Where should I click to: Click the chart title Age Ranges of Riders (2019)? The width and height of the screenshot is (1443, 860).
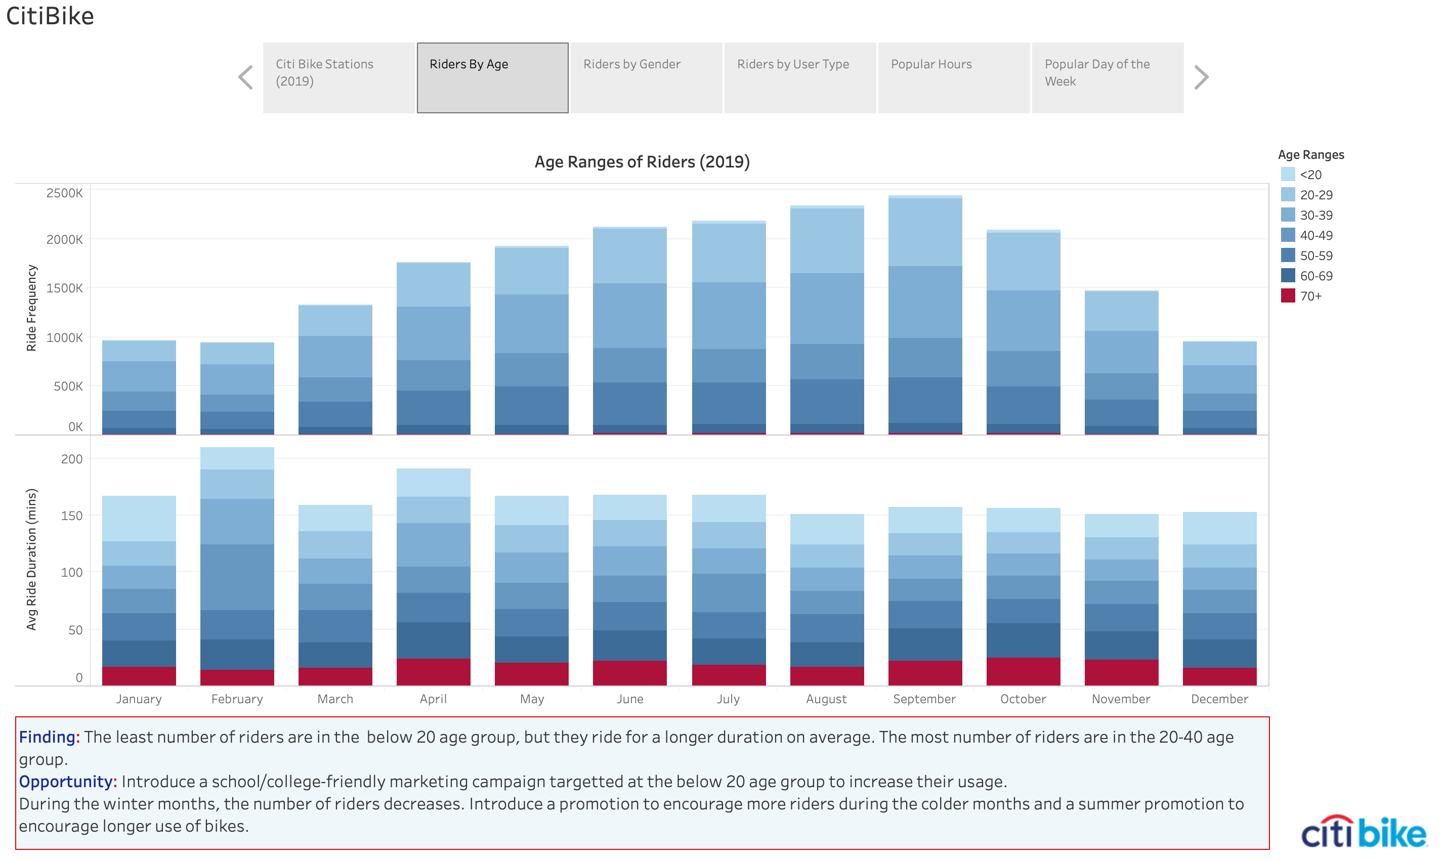click(x=642, y=162)
